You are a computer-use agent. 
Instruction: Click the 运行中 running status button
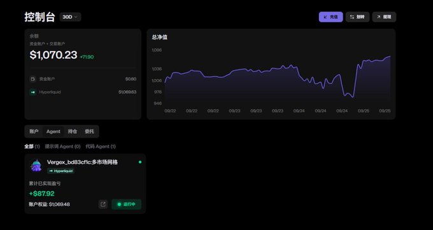[x=127, y=205]
